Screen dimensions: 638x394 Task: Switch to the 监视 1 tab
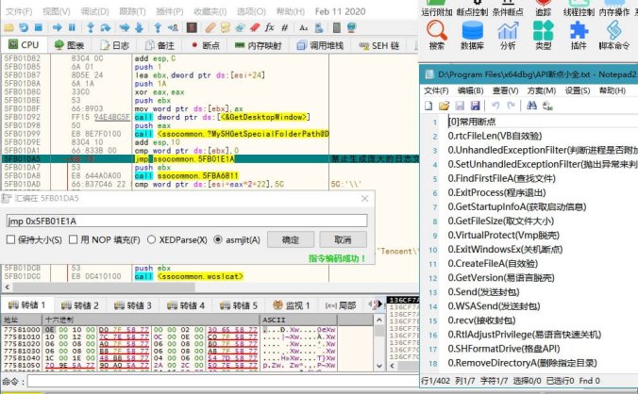292,305
